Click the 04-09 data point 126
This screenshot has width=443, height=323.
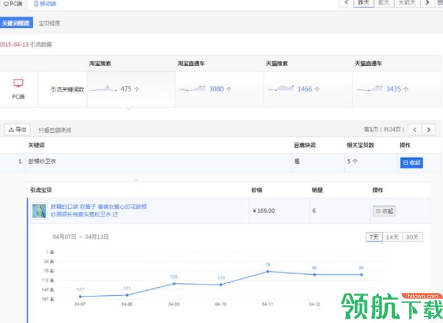tap(174, 283)
